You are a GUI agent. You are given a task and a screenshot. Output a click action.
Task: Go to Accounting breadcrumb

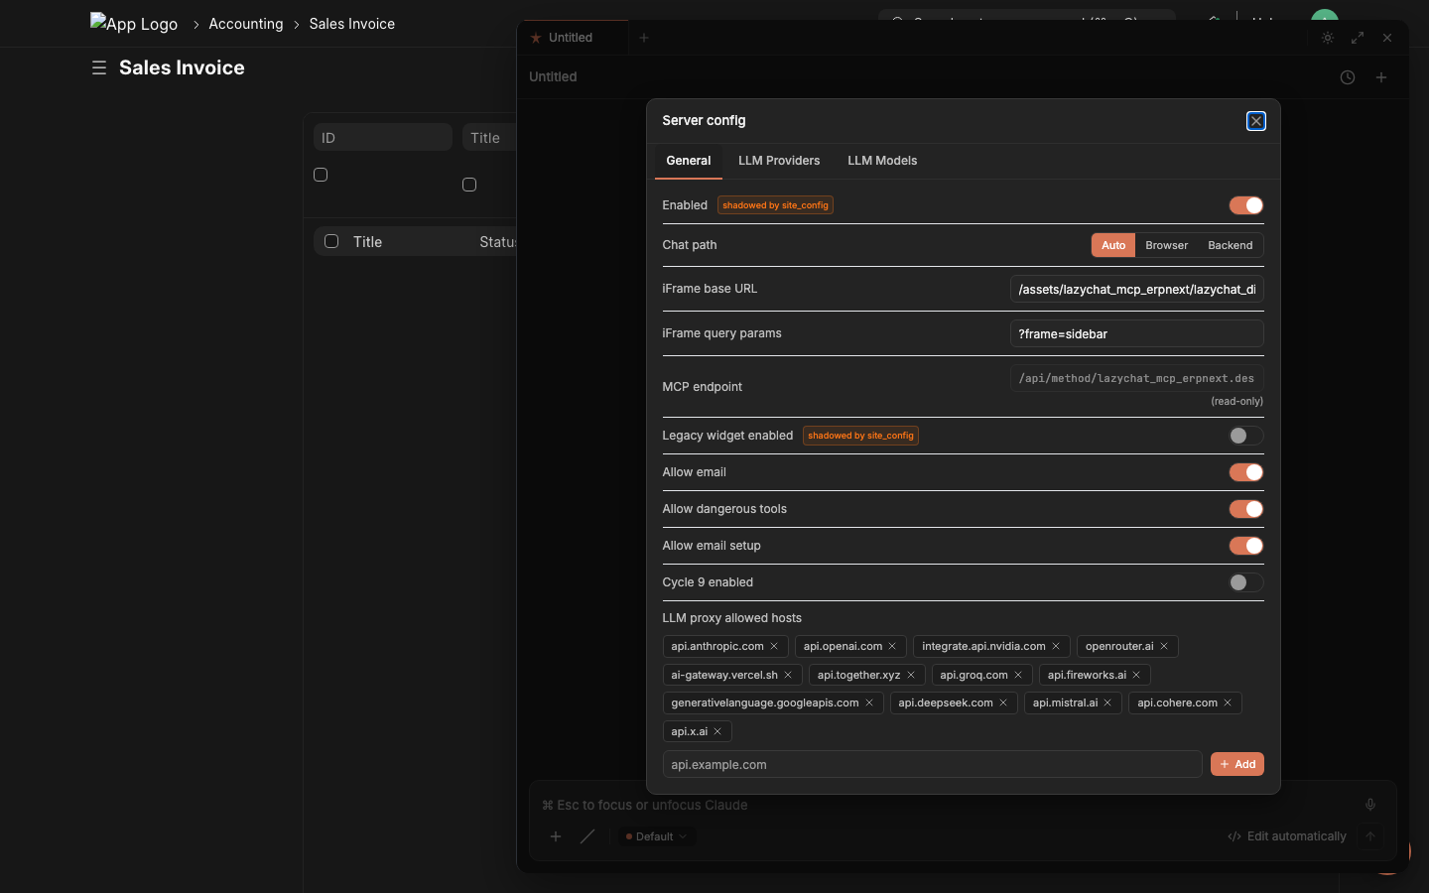pos(246,24)
